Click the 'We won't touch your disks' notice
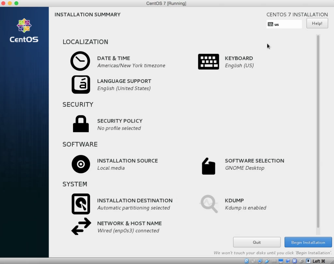 [x=273, y=253]
